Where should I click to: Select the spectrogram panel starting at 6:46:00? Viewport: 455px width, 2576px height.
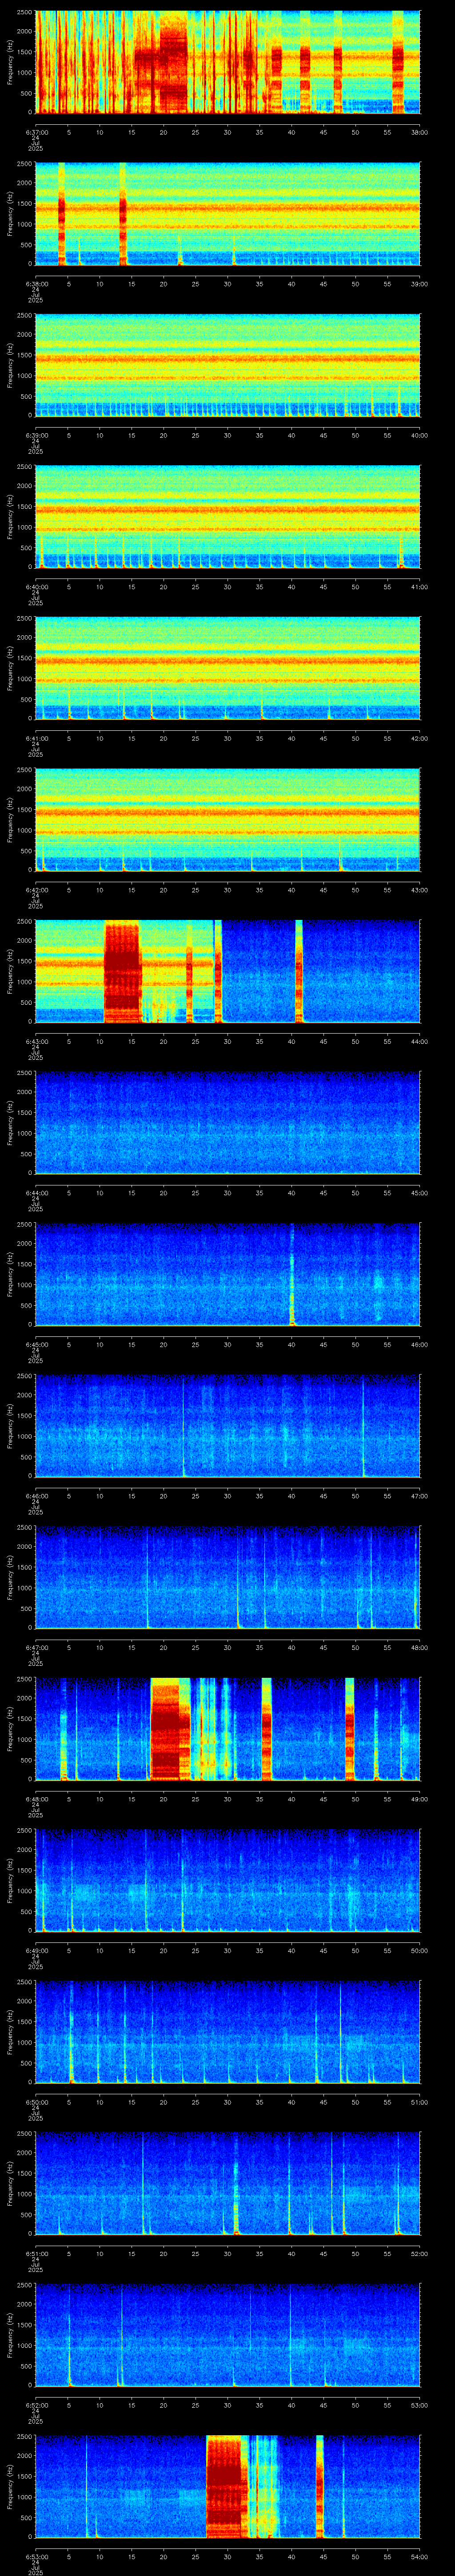tap(227, 1426)
